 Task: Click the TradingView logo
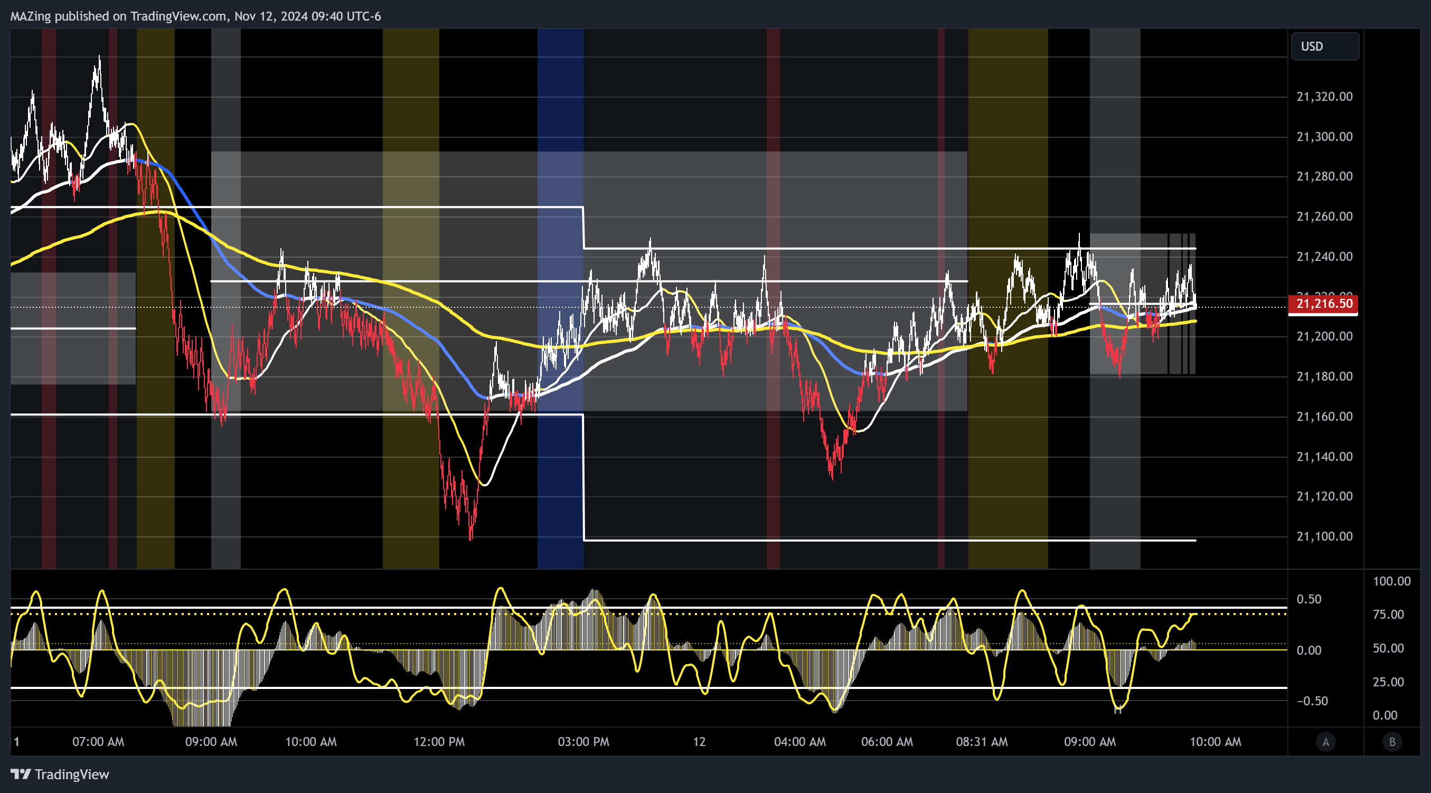point(60,774)
